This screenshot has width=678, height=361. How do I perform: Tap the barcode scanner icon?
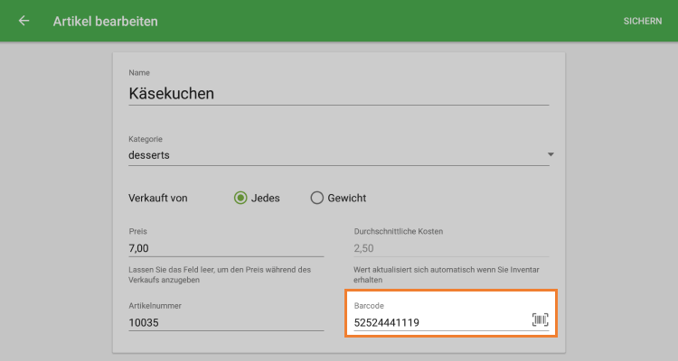point(540,320)
